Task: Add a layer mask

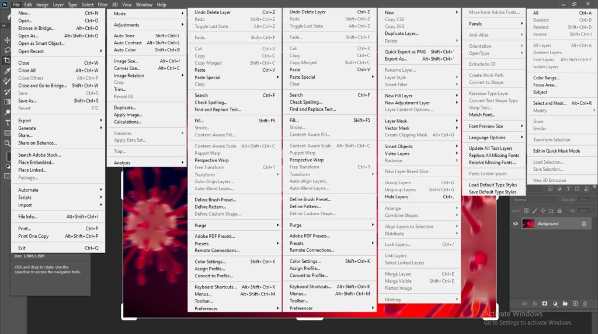Action: point(545,304)
